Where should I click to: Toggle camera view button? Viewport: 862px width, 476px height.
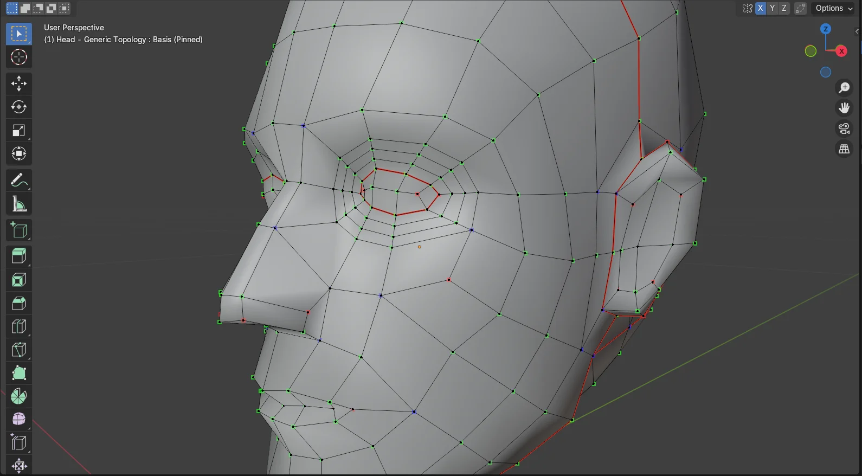point(844,129)
